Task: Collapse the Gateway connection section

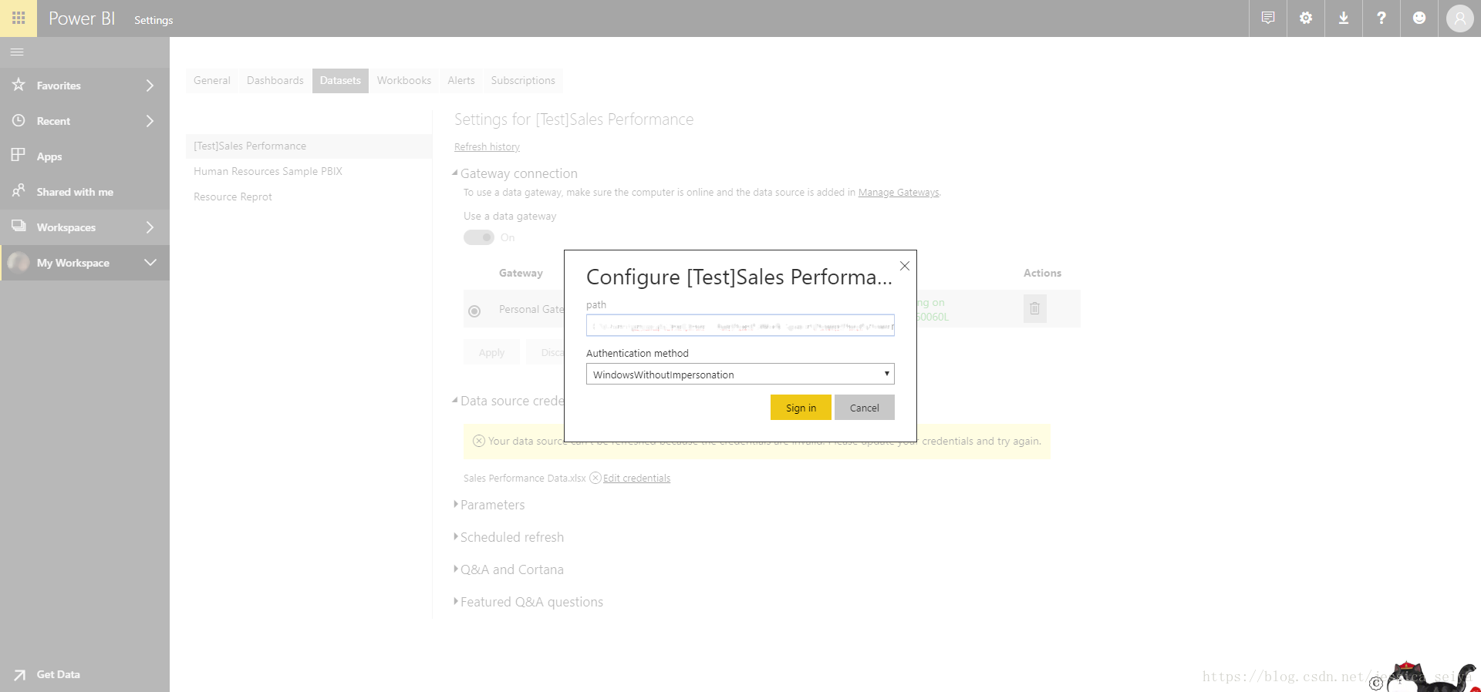Action: point(455,173)
